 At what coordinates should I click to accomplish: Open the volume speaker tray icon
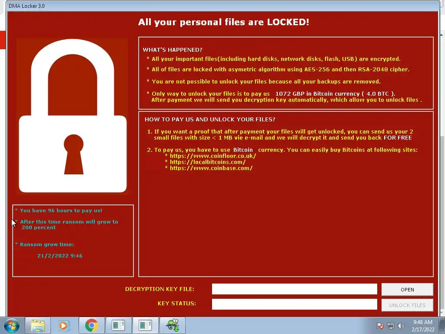(x=401, y=326)
